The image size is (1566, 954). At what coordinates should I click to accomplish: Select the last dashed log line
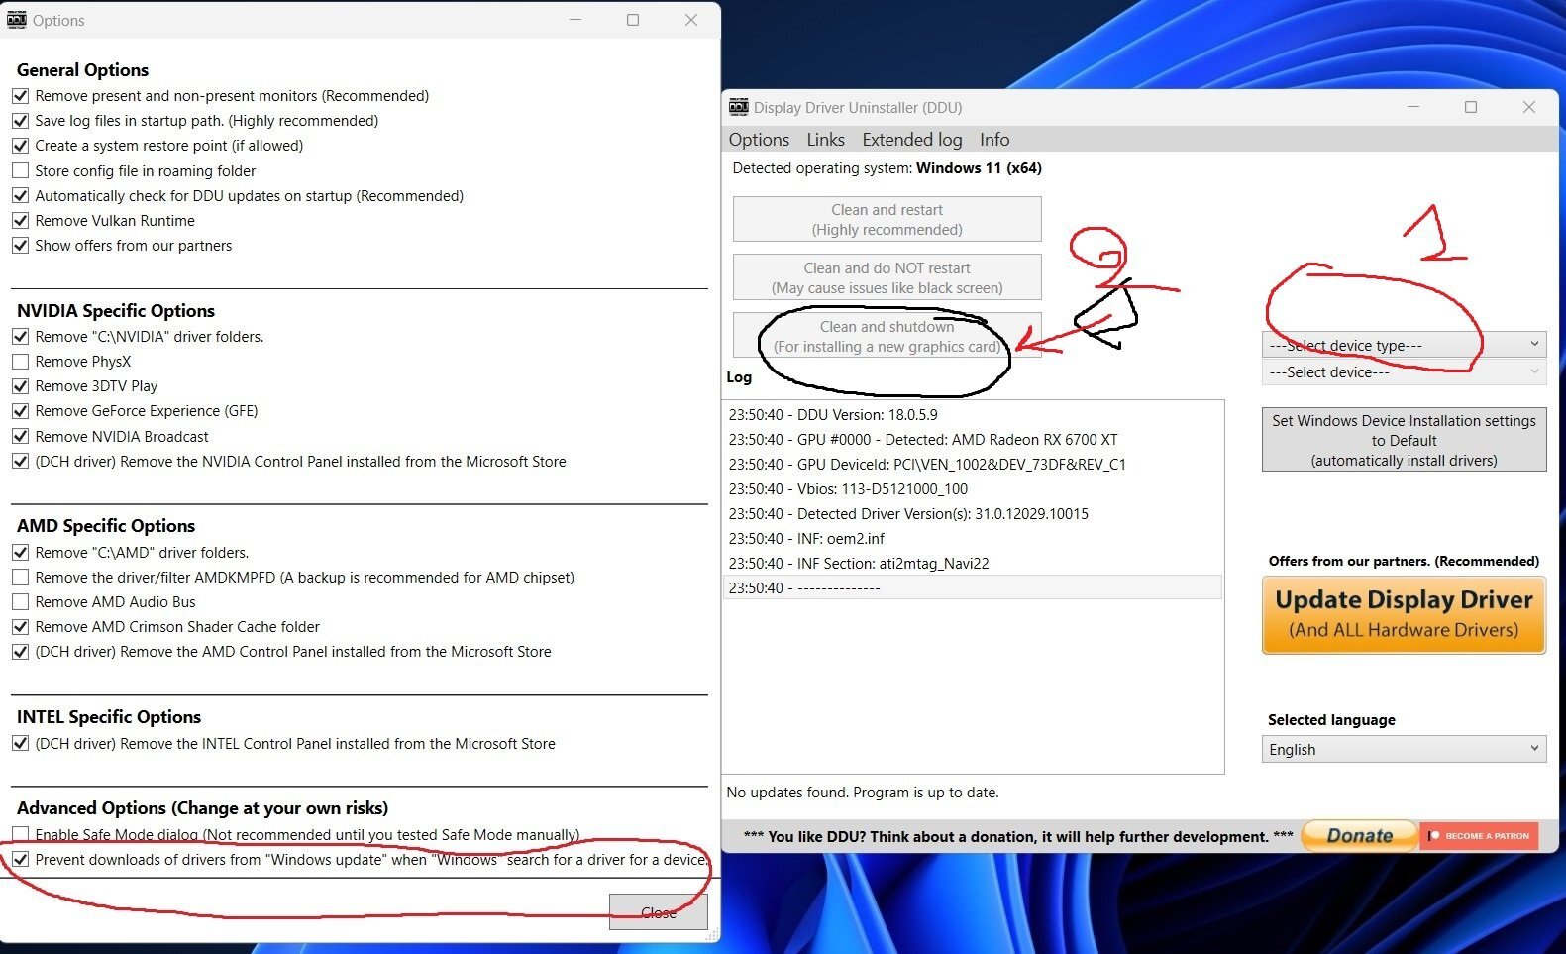(x=973, y=588)
